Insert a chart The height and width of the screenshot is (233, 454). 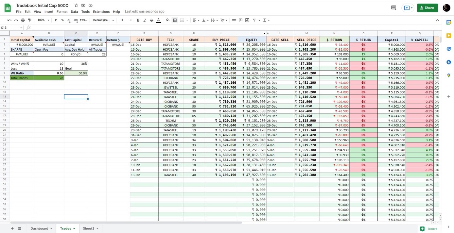pyautogui.click(x=247, y=20)
